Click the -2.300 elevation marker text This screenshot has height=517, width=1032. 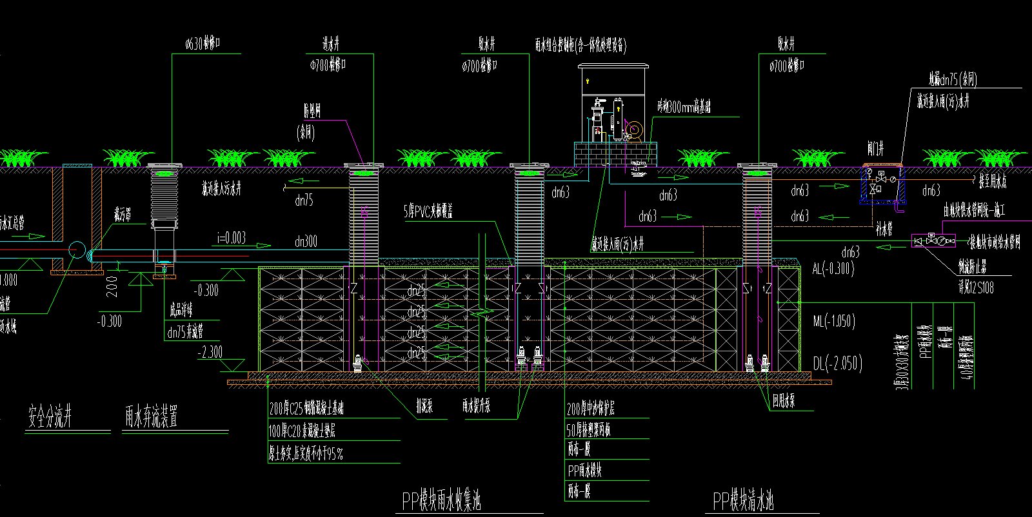(210, 352)
